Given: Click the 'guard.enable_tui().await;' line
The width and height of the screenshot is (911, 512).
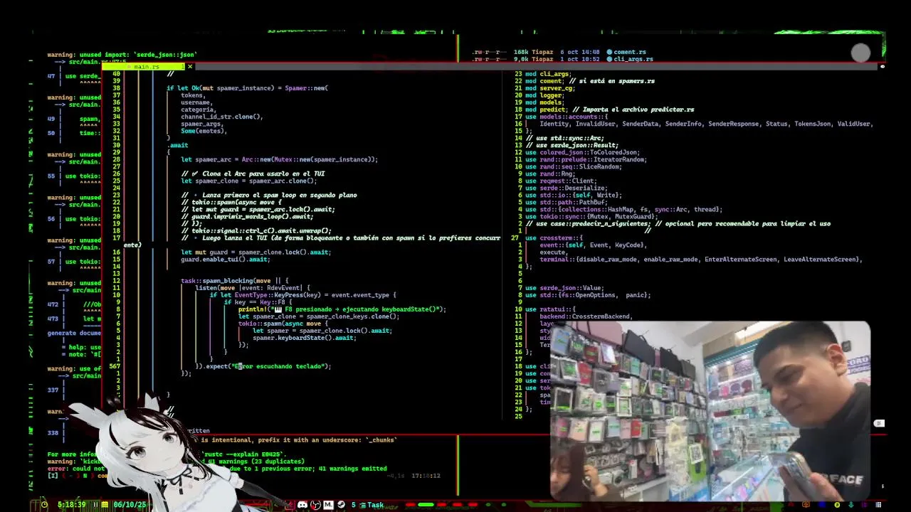Looking at the screenshot, I should tap(225, 259).
